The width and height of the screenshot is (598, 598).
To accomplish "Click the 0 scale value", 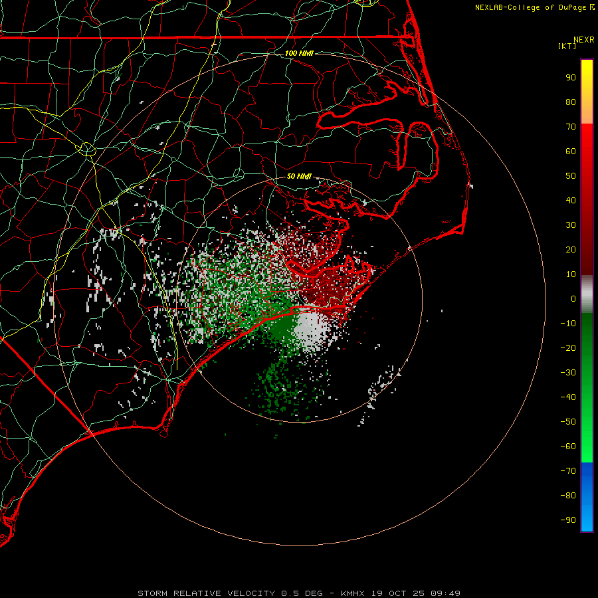I will pos(573,299).
